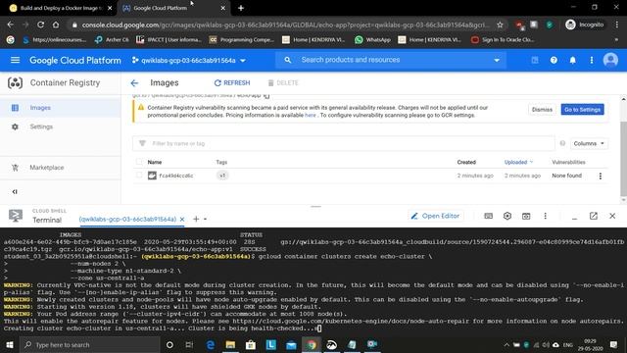Open Cloud Shell terminal settings gear
The width and height of the screenshot is (627, 353).
[x=507, y=216]
